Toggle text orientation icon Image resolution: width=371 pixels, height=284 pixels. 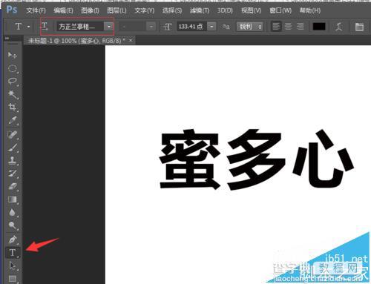[x=45, y=26]
